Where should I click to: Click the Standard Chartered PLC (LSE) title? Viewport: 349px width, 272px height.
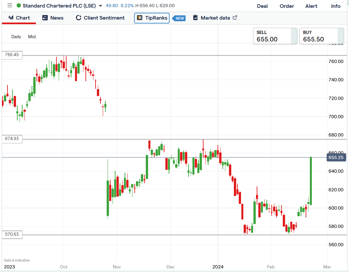(x=59, y=6)
